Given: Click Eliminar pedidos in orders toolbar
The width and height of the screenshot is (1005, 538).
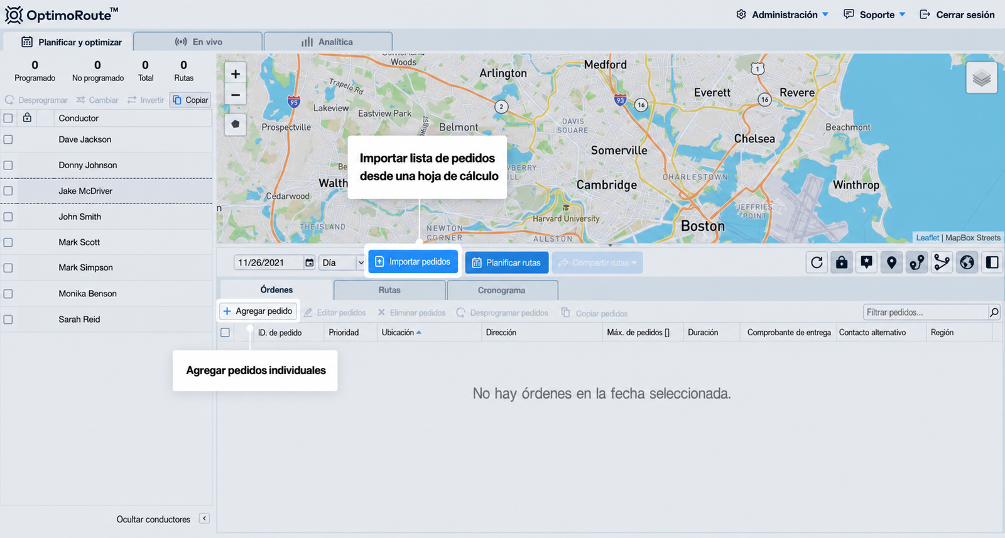Looking at the screenshot, I should 411,313.
